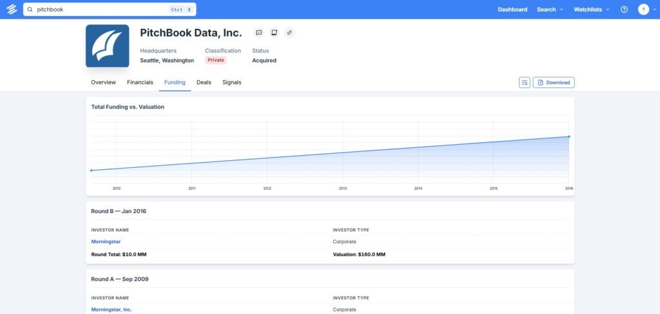660x314 pixels.
Task: Click the notes icon next to PitchBook title
Action: 274,33
